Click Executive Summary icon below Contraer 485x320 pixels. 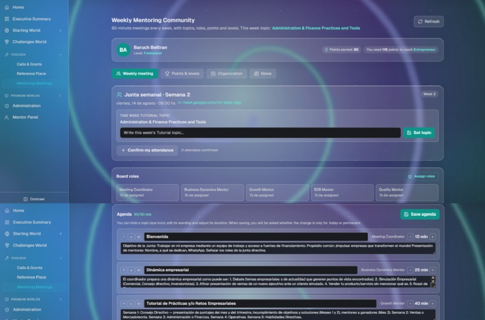[7, 223]
